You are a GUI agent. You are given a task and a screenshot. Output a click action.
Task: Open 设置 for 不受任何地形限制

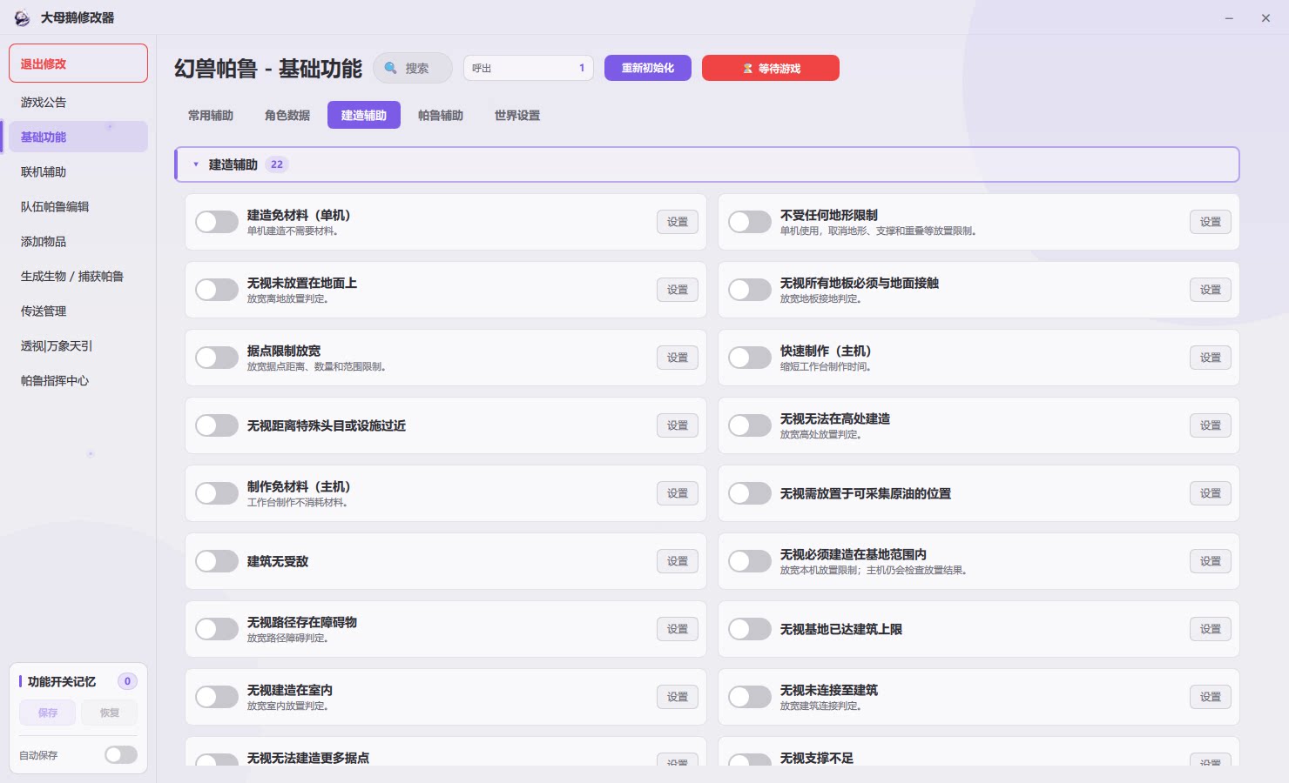pyautogui.click(x=1211, y=222)
